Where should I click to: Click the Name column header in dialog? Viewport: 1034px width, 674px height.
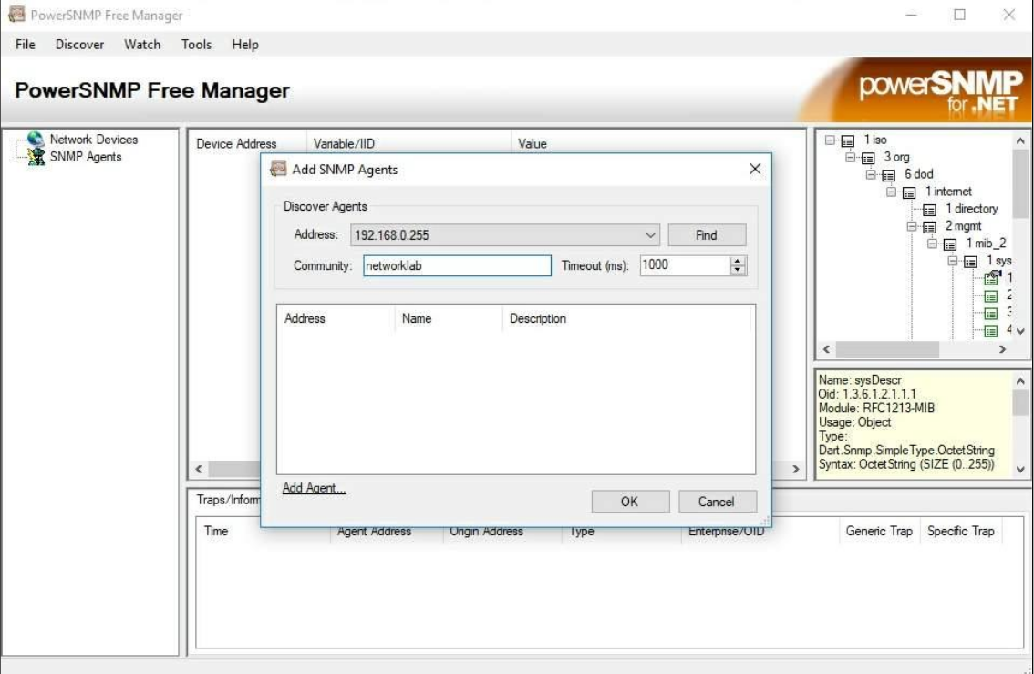(449, 318)
